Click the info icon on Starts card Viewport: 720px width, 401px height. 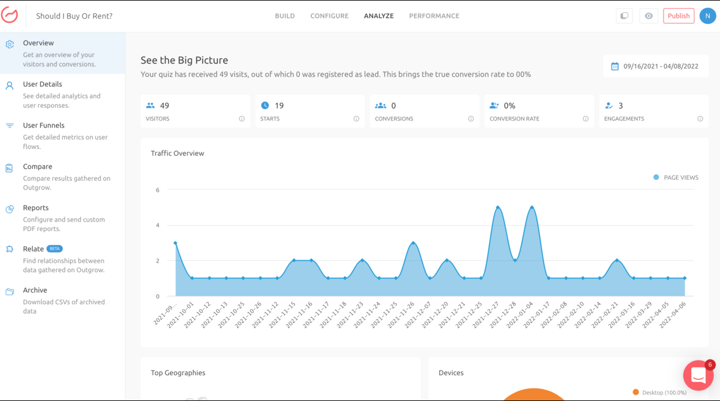pyautogui.click(x=356, y=119)
